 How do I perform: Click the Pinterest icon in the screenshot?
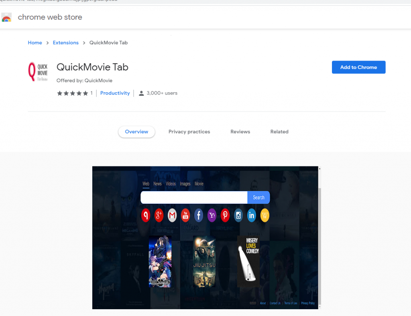click(x=225, y=215)
